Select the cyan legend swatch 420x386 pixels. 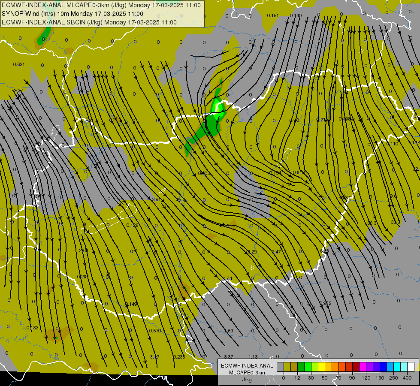click(x=397, y=367)
